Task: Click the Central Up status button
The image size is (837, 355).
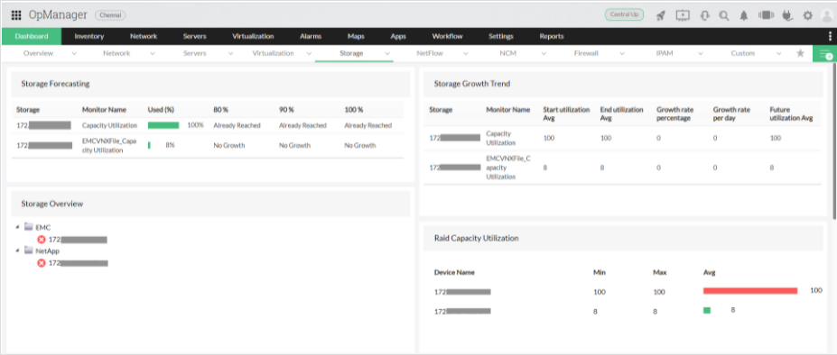Action: pos(624,15)
